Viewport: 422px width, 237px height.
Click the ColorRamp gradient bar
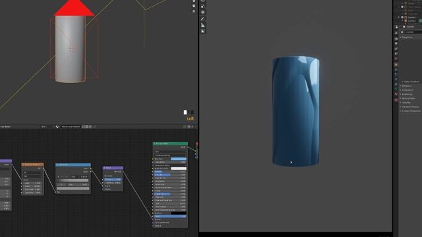pos(73,180)
